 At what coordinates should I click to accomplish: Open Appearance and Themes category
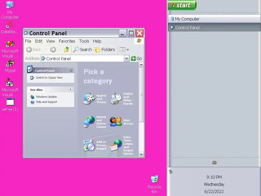tap(95, 99)
